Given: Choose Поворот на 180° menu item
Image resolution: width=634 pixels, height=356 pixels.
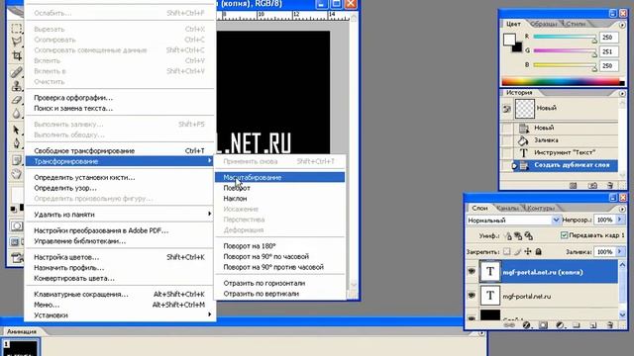Looking at the screenshot, I should [279, 246].
